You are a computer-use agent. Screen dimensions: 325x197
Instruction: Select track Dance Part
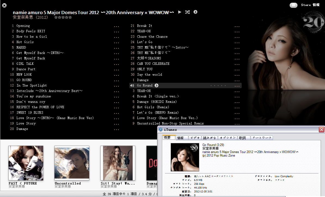pos(26,69)
